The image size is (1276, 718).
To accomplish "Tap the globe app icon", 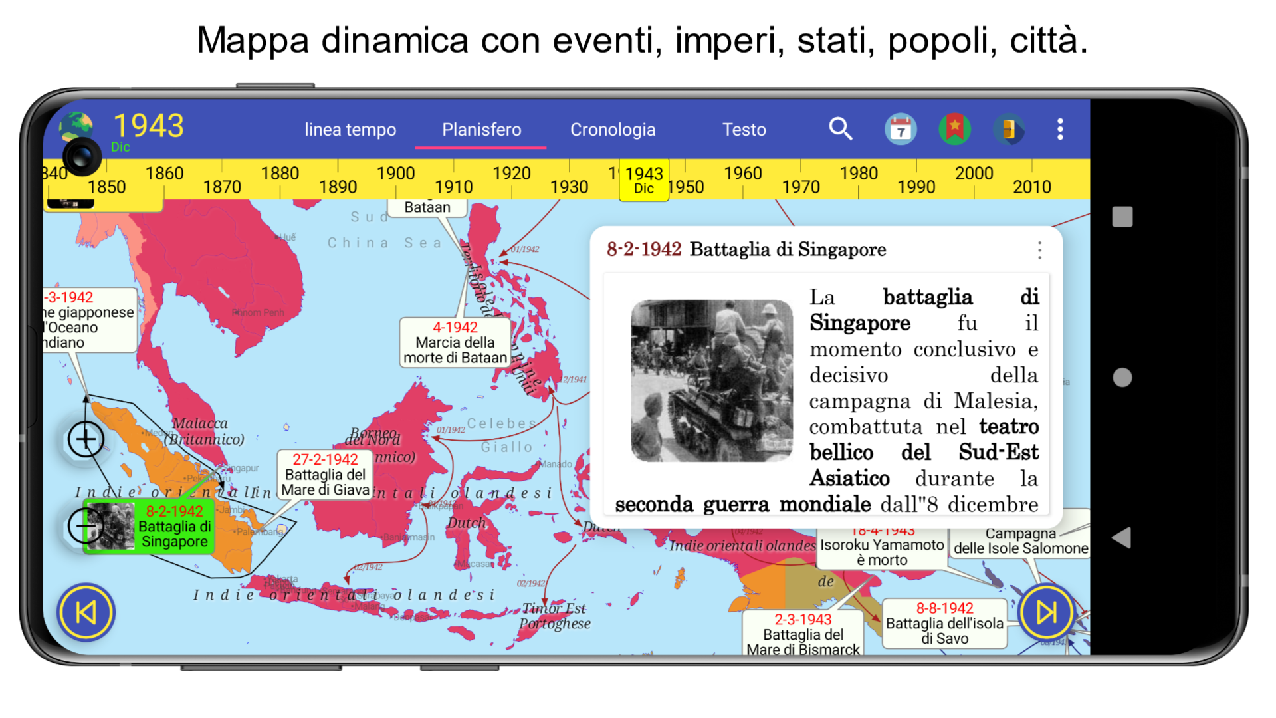I will (76, 127).
